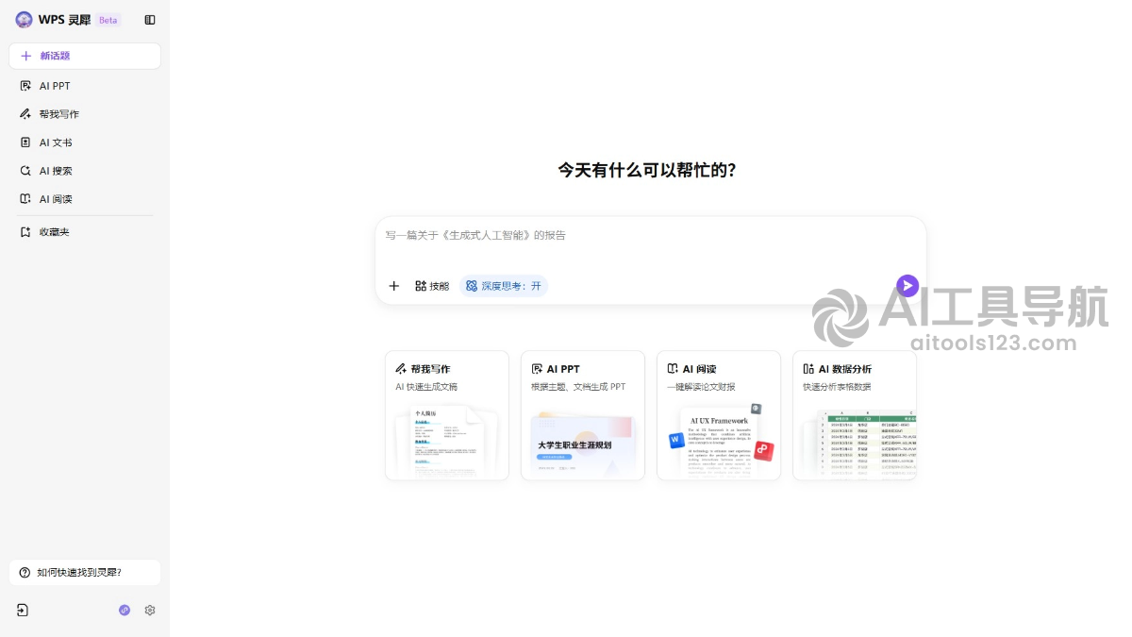
Task: Open AI 阅读 in the sidebar
Action: click(85, 199)
